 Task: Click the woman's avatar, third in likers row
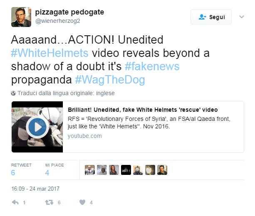coord(114,170)
